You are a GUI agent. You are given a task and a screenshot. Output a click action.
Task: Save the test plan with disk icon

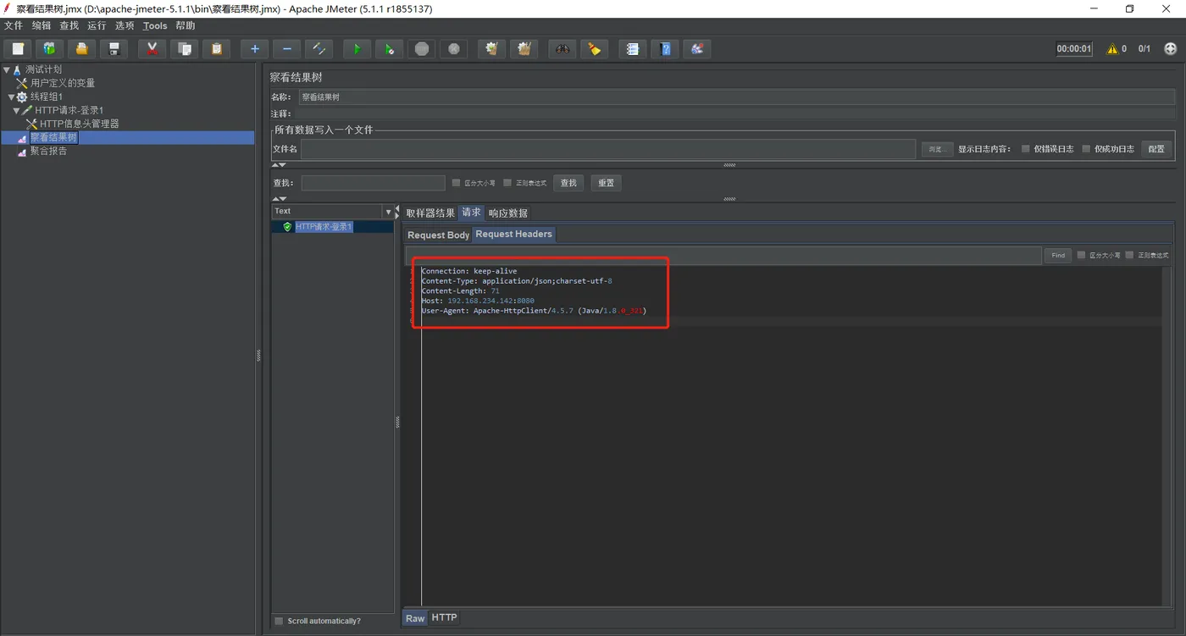click(114, 49)
